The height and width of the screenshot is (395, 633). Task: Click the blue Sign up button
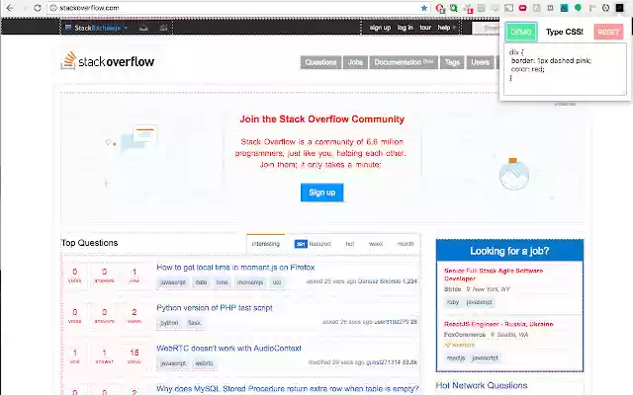tap(321, 193)
